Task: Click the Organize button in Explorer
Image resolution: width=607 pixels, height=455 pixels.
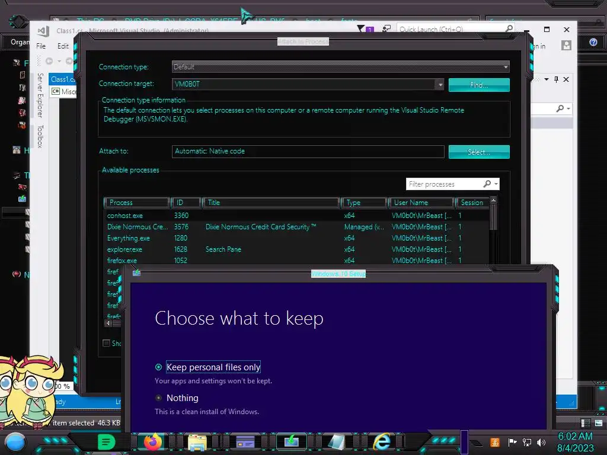Action: [x=20, y=42]
